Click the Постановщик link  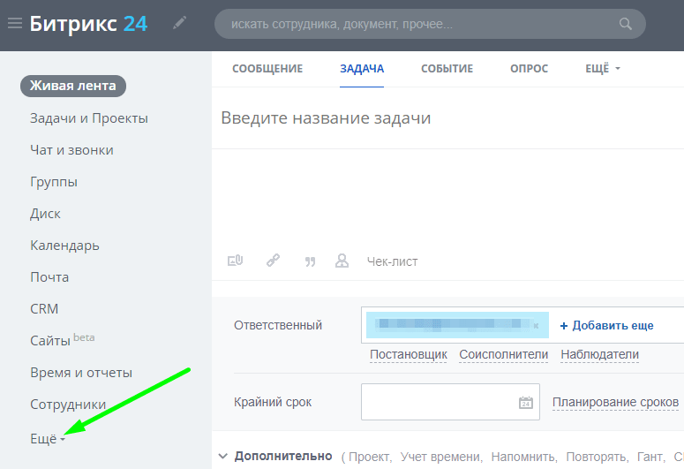click(409, 354)
